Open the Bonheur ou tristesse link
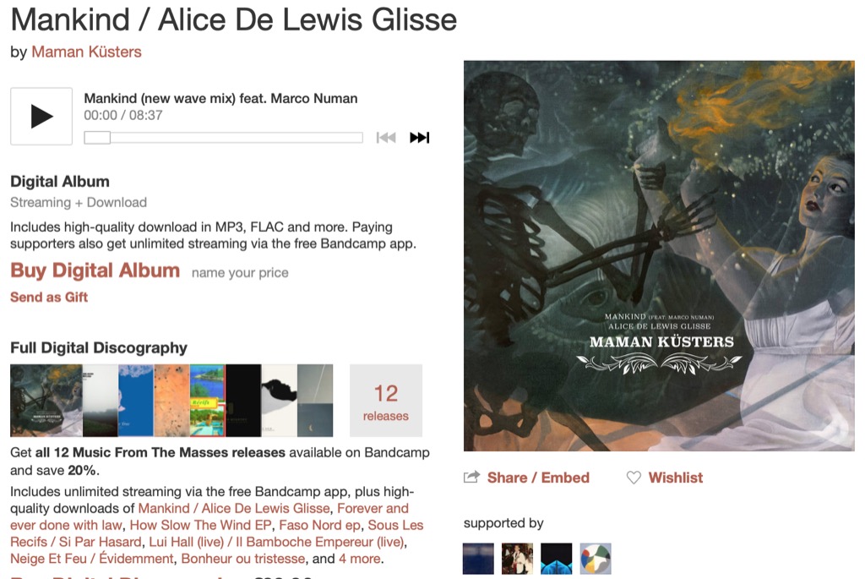 coord(243,559)
